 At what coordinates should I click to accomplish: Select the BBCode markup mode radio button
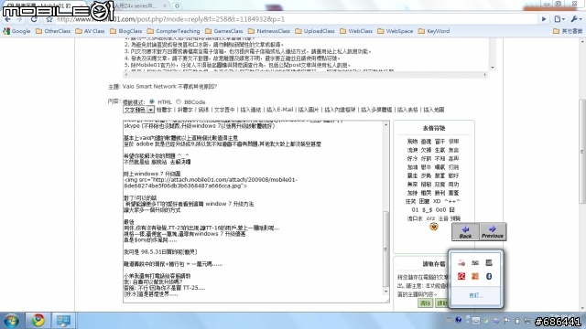coord(179,101)
